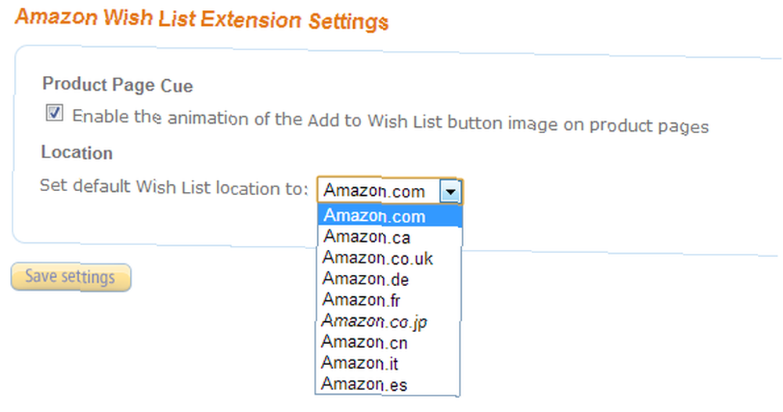Image resolution: width=783 pixels, height=412 pixels.
Task: Click the Save settings button
Action: [71, 276]
